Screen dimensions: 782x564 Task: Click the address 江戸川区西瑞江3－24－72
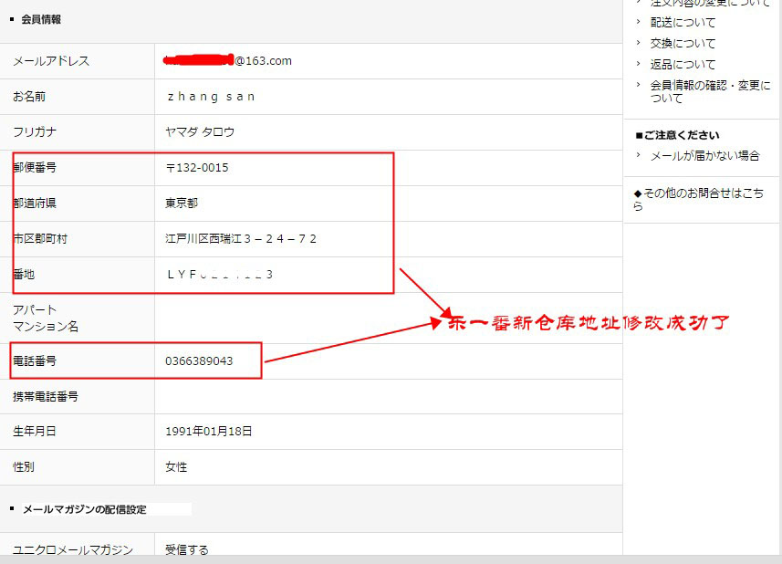(x=241, y=239)
